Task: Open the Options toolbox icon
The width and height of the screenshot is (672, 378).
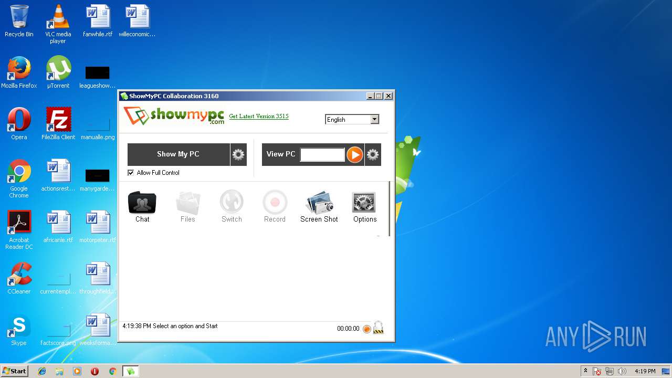Action: [x=364, y=207]
